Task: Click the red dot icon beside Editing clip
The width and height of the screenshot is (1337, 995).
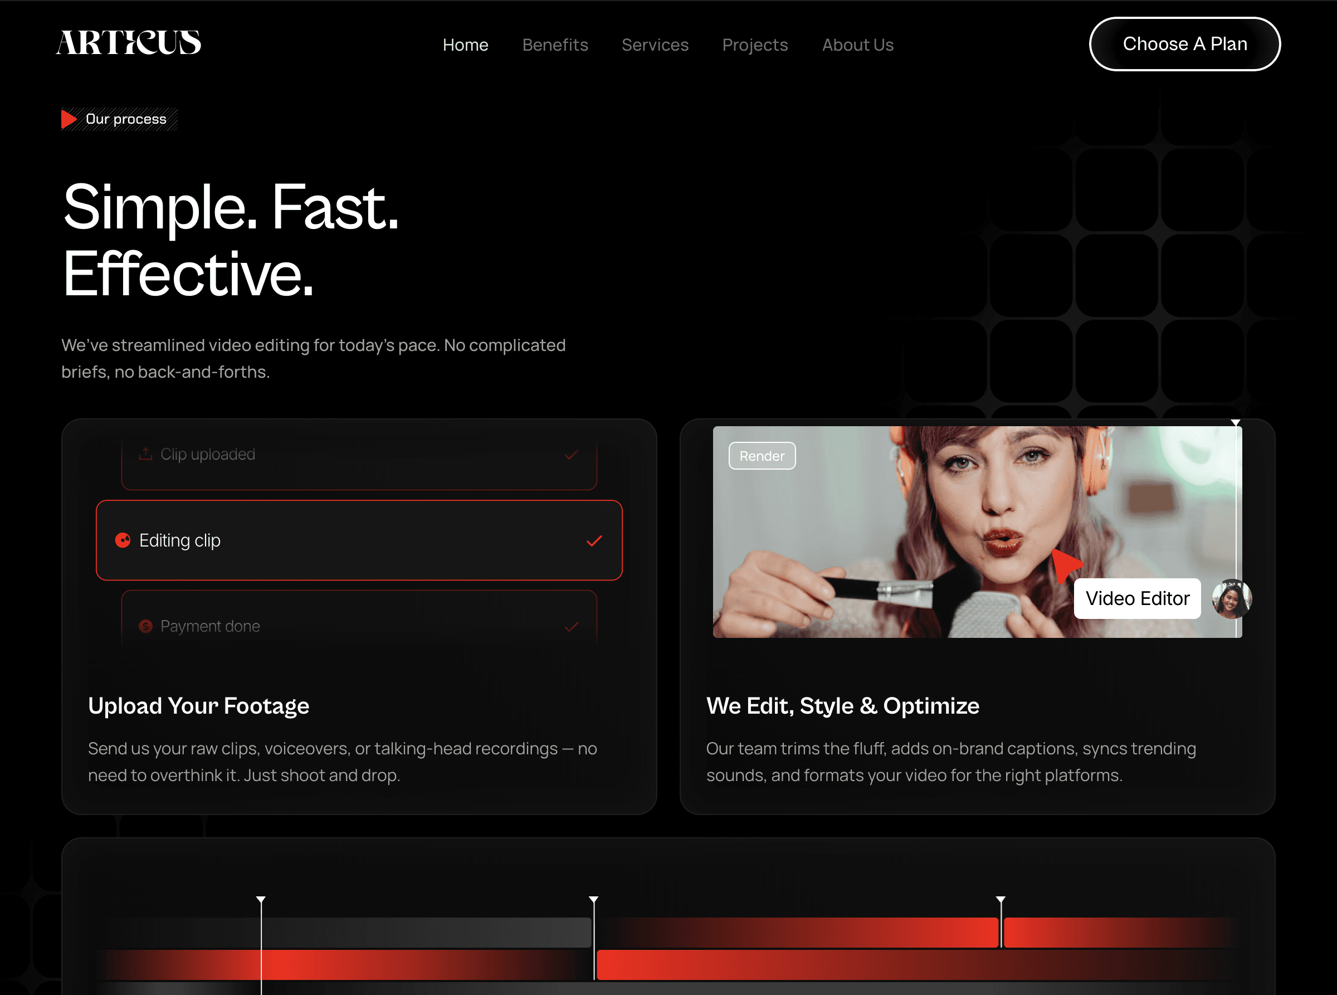Action: point(123,540)
